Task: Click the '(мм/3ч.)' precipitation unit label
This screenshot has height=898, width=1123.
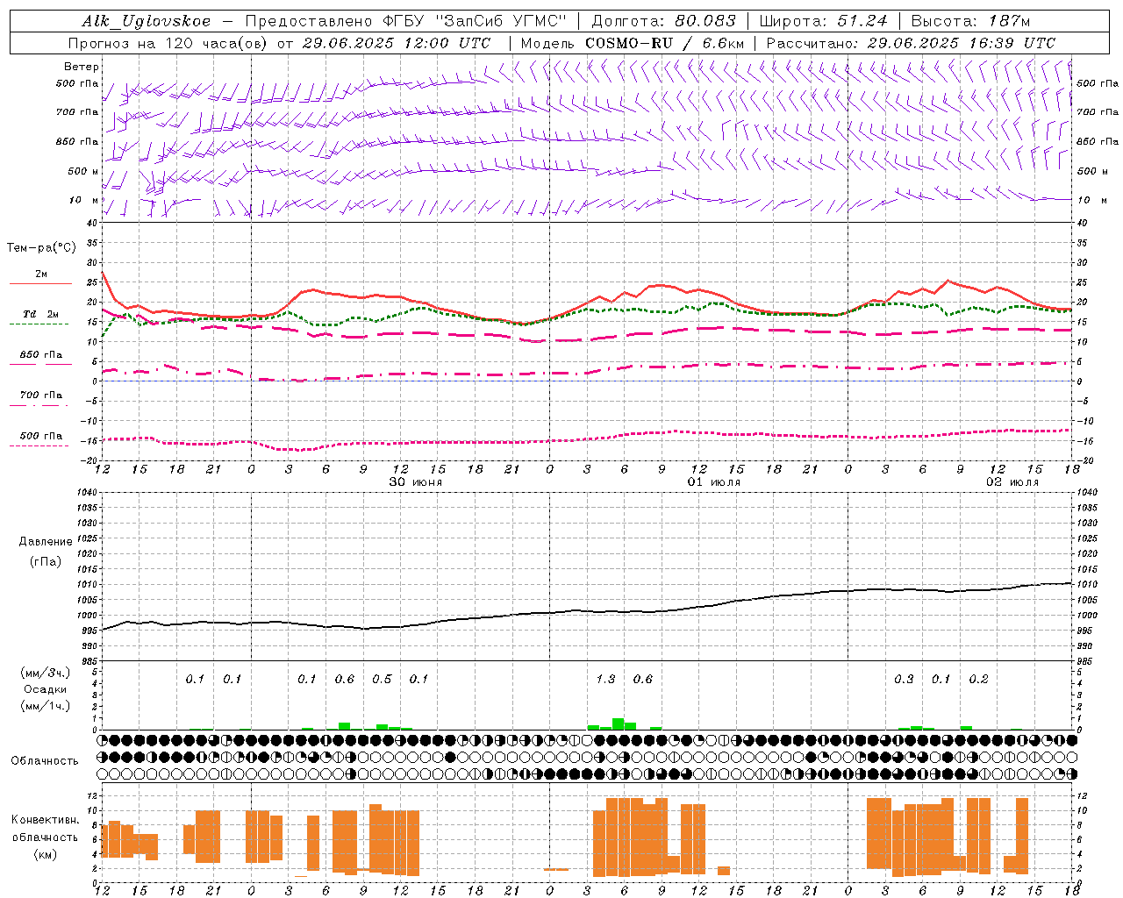Action: (45, 673)
